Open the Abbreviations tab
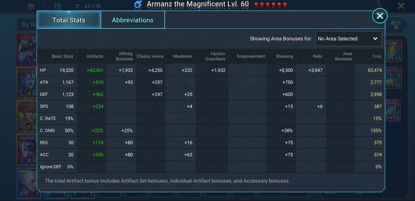The width and height of the screenshot is (415, 201). [132, 20]
